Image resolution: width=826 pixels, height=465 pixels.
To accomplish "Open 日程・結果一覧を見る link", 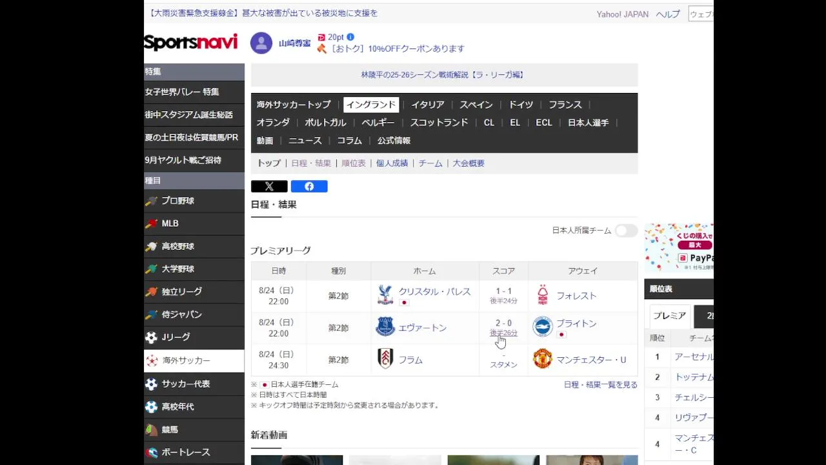I will tap(601, 385).
